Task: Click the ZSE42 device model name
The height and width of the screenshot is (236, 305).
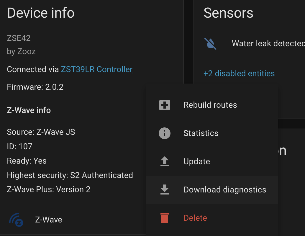Action: point(19,38)
